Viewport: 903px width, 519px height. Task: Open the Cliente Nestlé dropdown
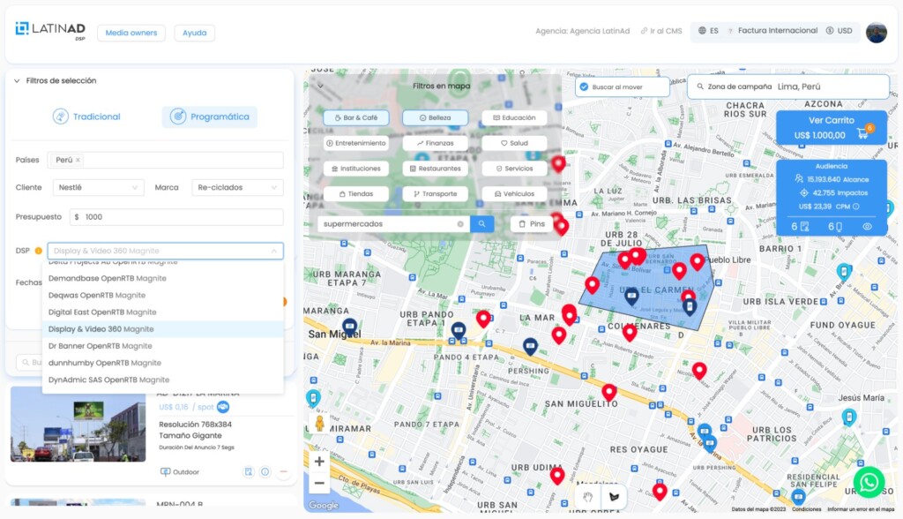pos(98,187)
